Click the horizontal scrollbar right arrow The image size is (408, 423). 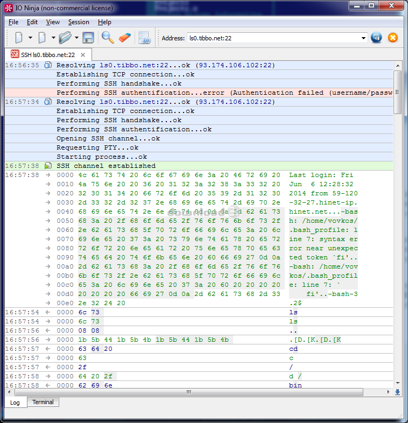tap(388, 392)
